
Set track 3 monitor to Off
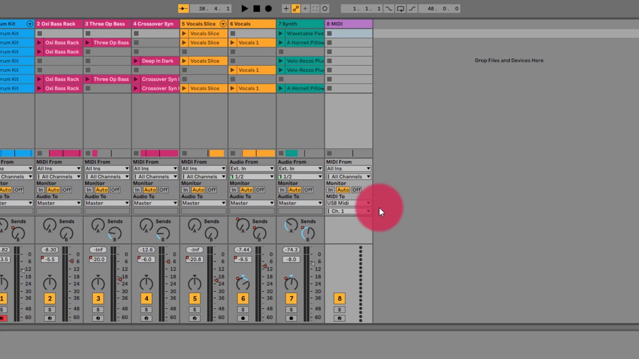(x=115, y=190)
